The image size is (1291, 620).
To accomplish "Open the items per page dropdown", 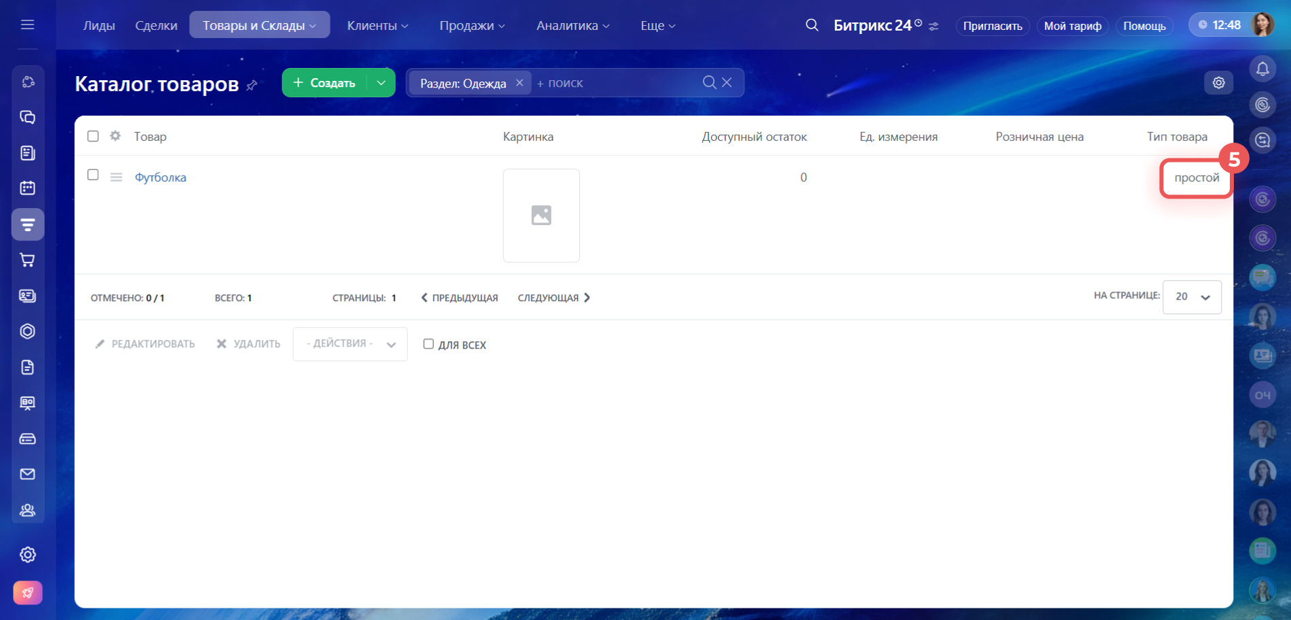I will [x=1192, y=297].
